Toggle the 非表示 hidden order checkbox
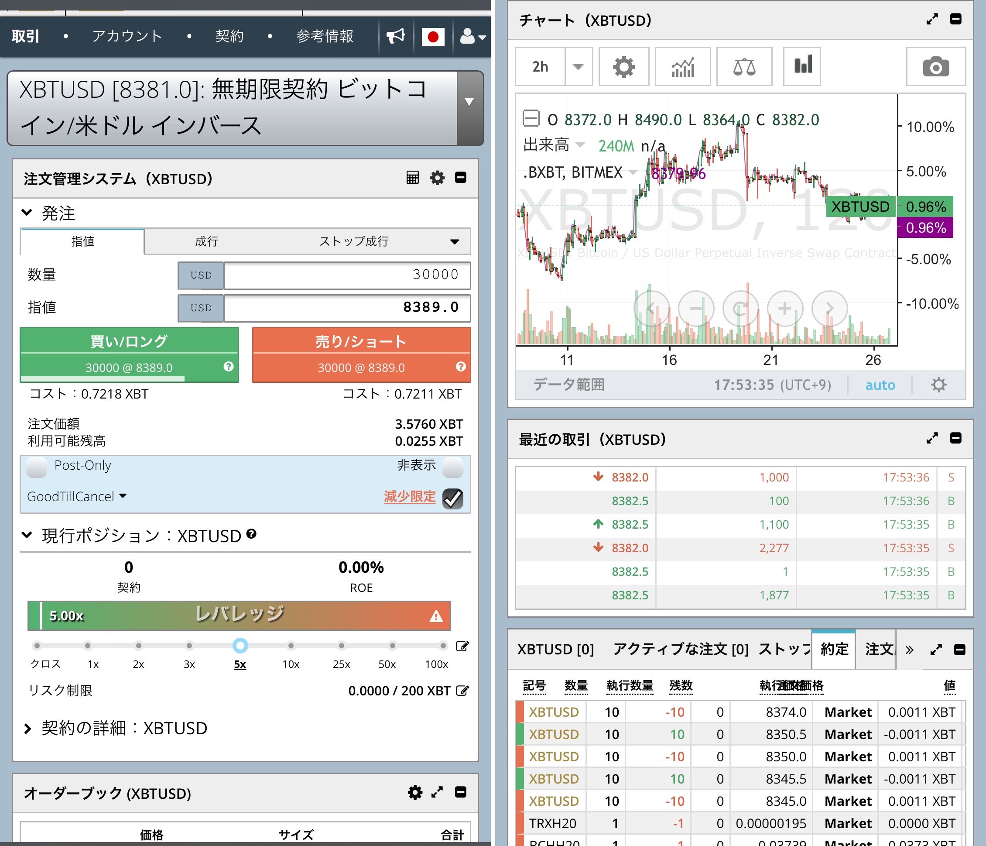The image size is (986, 846). pyautogui.click(x=452, y=467)
